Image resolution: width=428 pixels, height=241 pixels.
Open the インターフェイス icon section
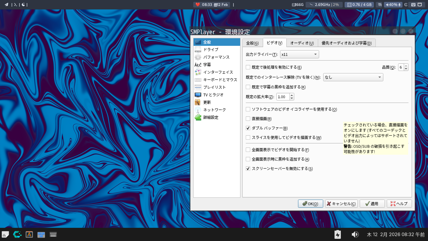click(198, 72)
